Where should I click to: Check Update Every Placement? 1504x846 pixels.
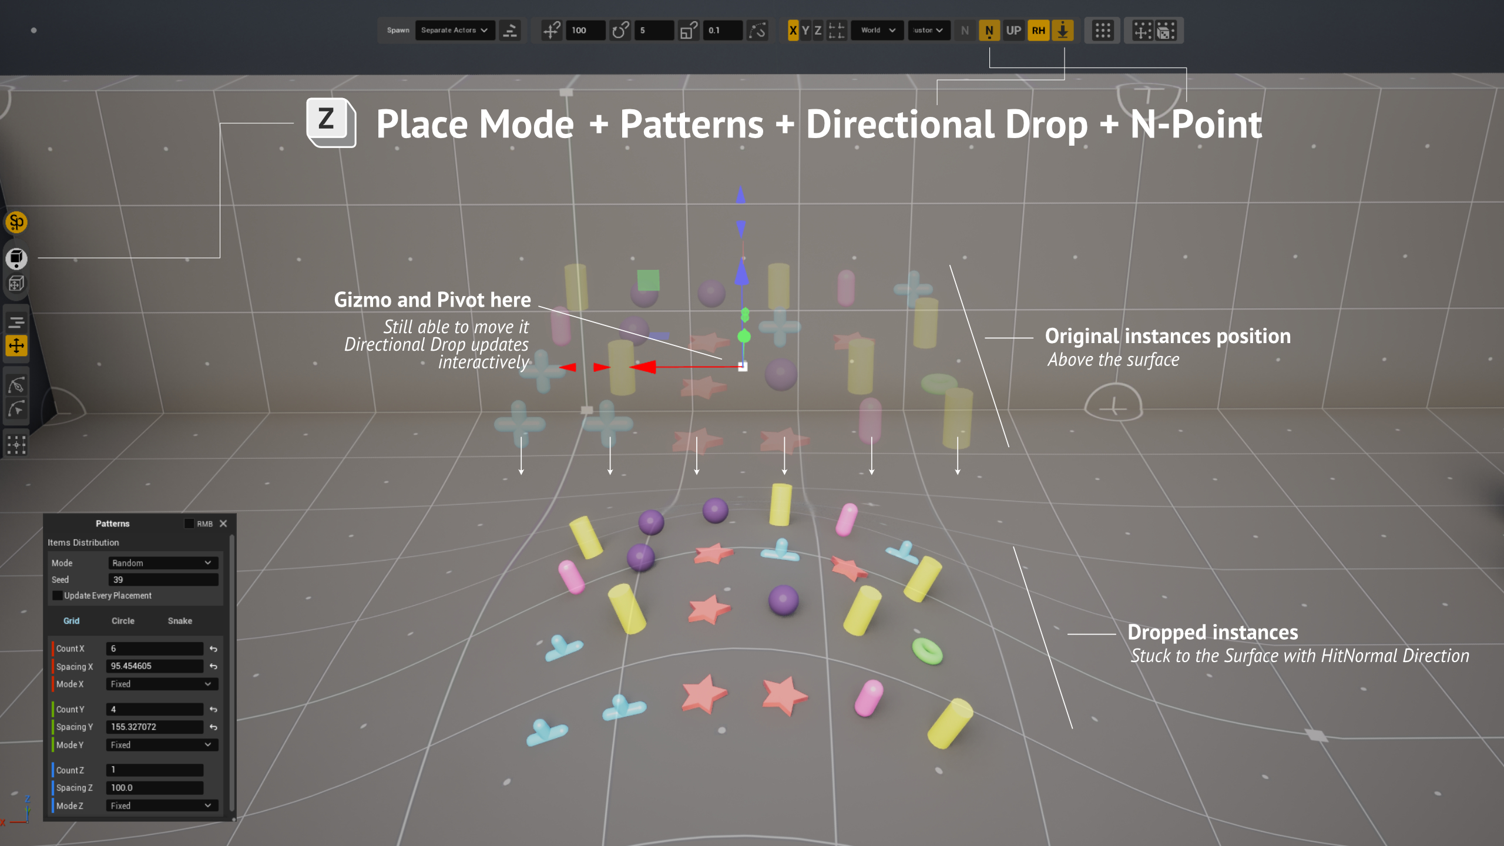(58, 595)
